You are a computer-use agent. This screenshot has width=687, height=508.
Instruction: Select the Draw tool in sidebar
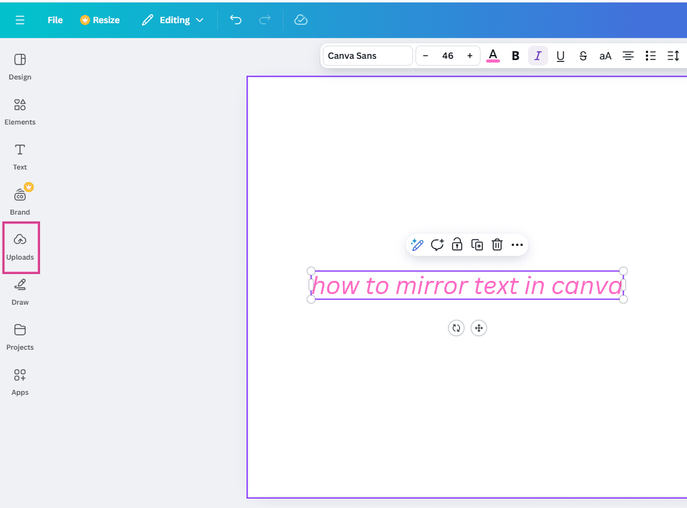point(20,293)
